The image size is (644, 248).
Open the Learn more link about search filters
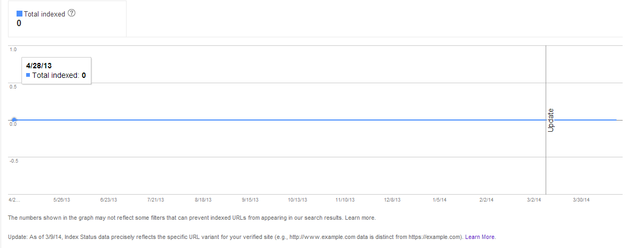pos(360,218)
